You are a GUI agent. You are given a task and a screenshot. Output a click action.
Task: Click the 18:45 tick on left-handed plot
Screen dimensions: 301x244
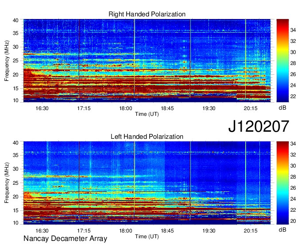coord(167,231)
